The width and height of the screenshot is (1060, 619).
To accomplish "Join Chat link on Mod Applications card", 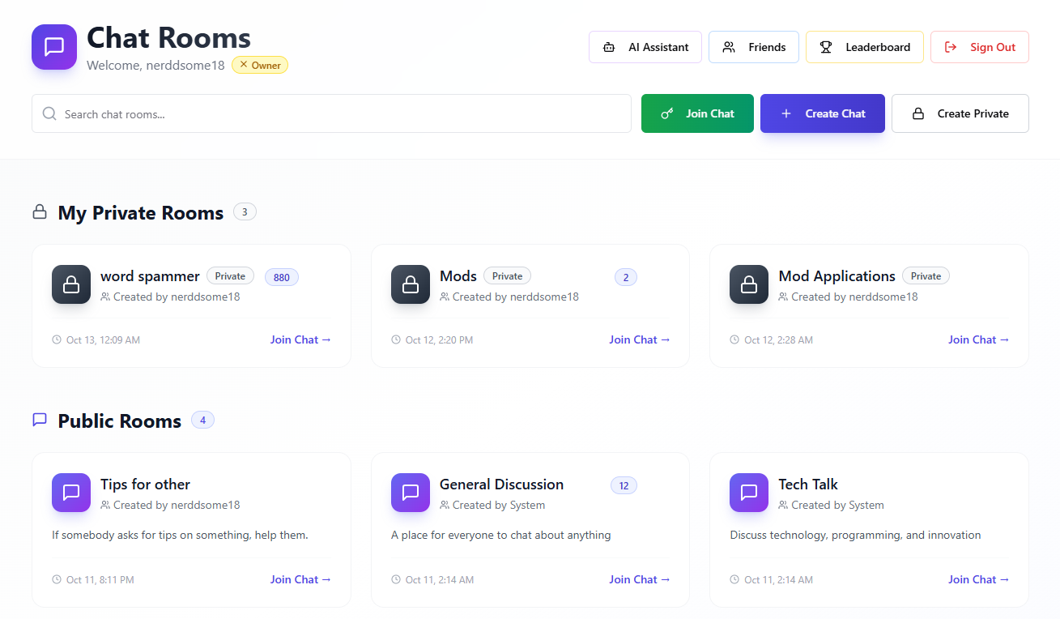I will [979, 339].
